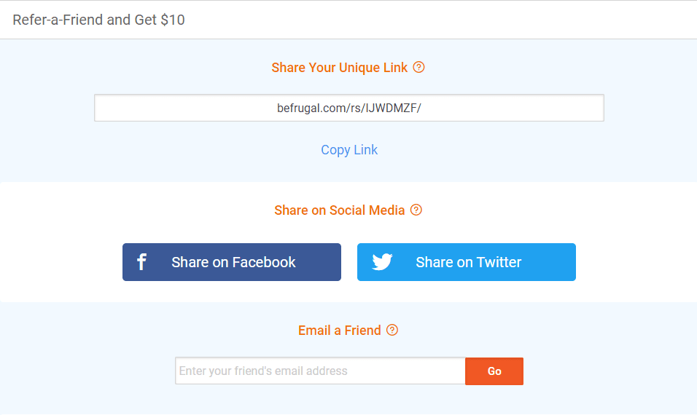Click the 'Share on Social Media' heading
697x415 pixels.
pos(339,210)
